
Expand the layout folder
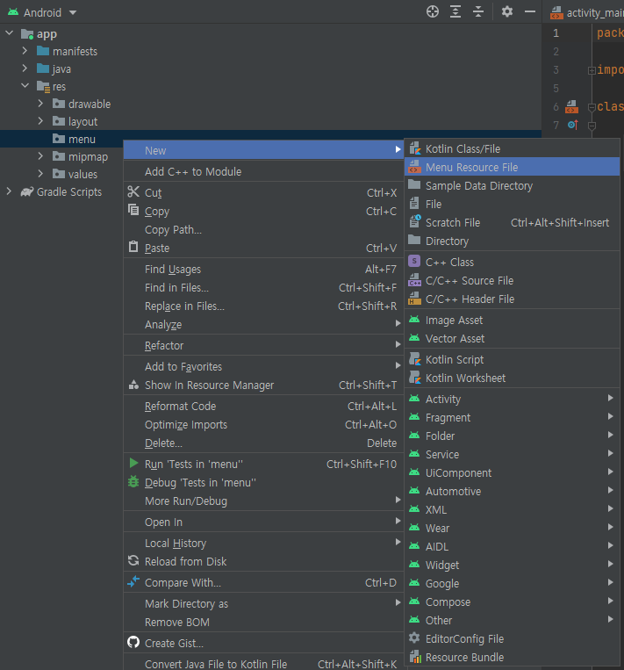click(40, 121)
